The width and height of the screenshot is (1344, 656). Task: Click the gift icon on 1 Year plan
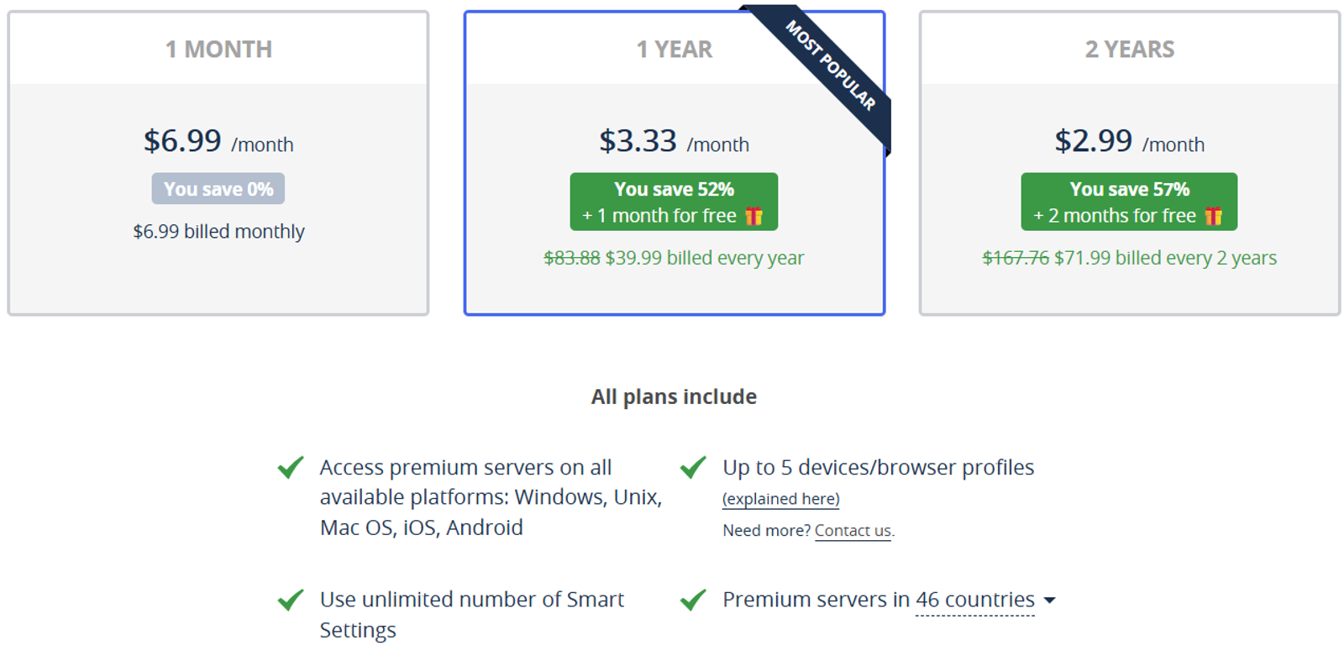point(755,215)
